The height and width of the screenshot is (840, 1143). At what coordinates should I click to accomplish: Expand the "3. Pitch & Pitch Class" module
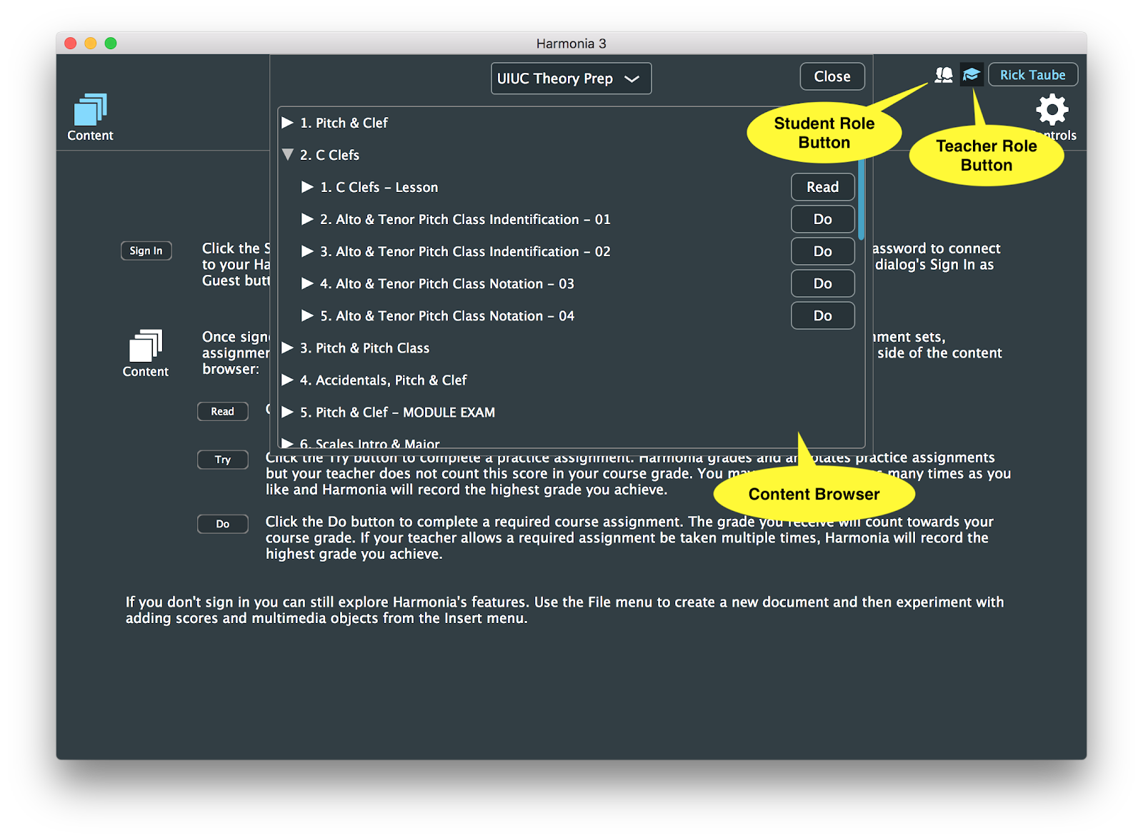(x=288, y=348)
